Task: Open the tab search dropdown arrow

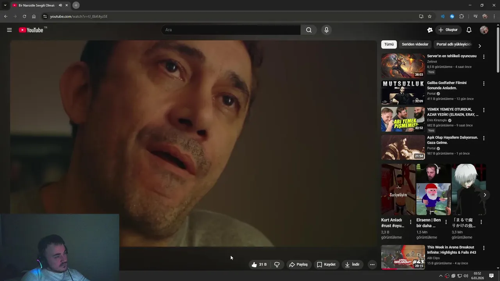Action: [x=5, y=5]
